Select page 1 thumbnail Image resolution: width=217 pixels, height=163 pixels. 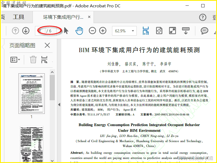(x=31, y=93)
